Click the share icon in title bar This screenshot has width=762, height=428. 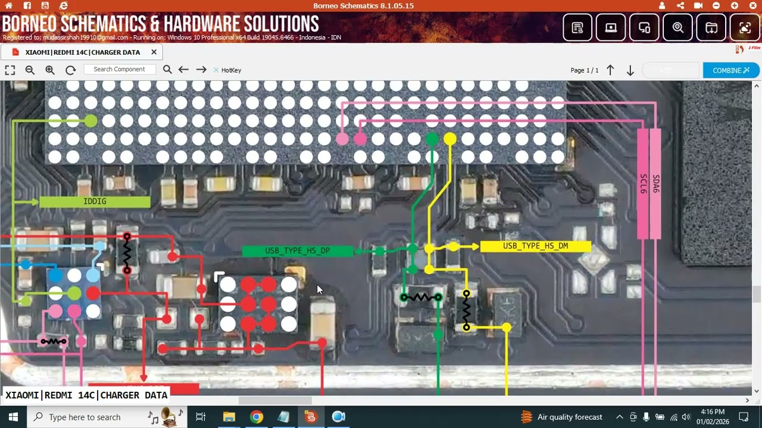[x=680, y=5]
